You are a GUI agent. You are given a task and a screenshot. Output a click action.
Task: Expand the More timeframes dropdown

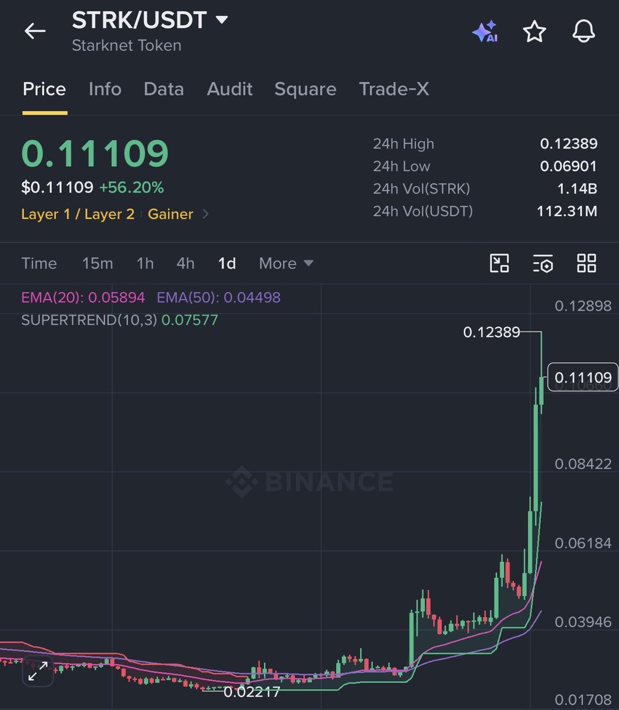click(286, 263)
